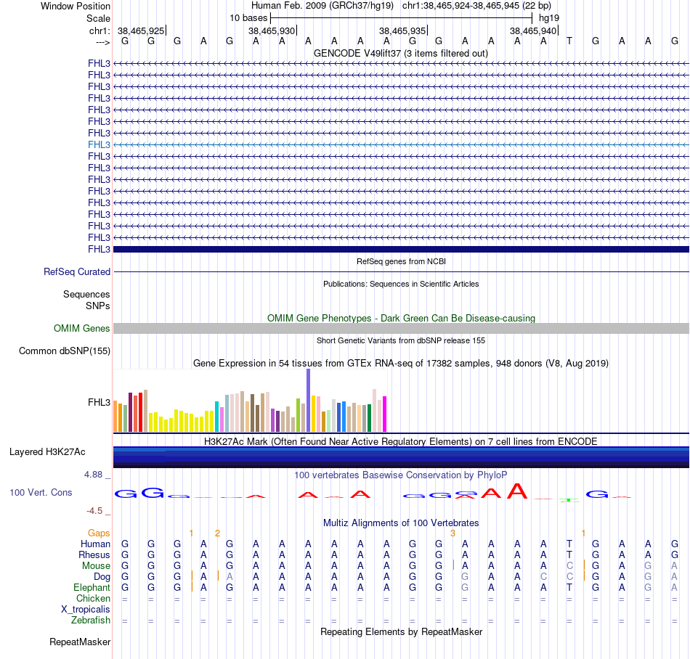
Task: Click FHL3 label next to GTEx bar chart
Action: coord(99,402)
